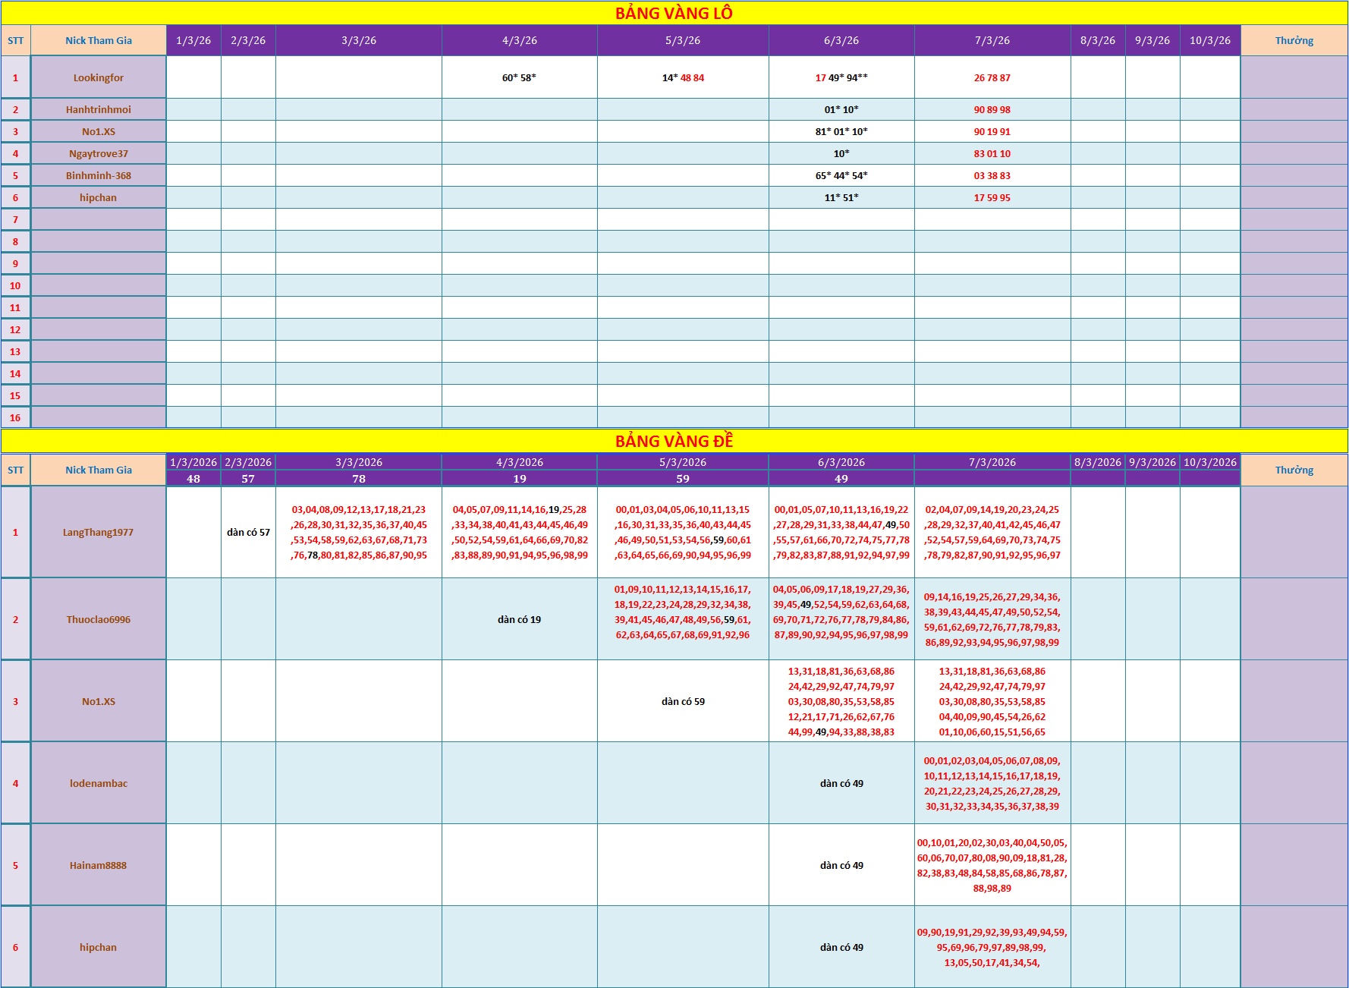Select the cell reading dàn có 59

click(683, 701)
